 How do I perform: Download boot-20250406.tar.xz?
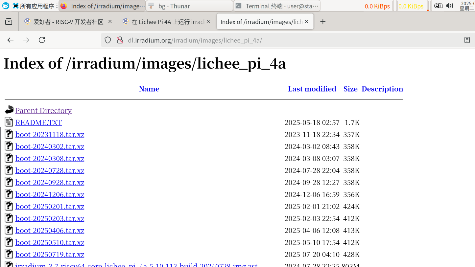[50, 230]
